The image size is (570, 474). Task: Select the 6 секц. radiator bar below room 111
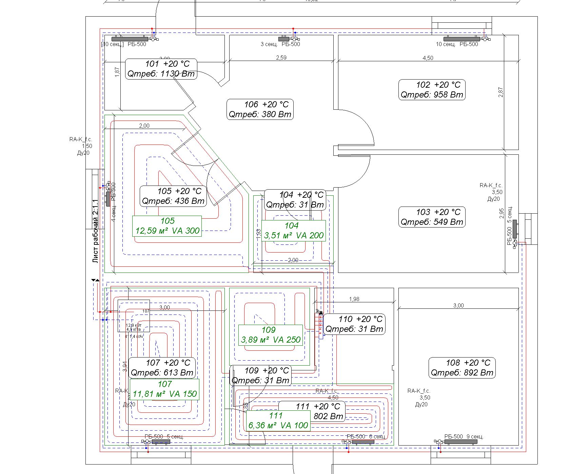point(363,441)
